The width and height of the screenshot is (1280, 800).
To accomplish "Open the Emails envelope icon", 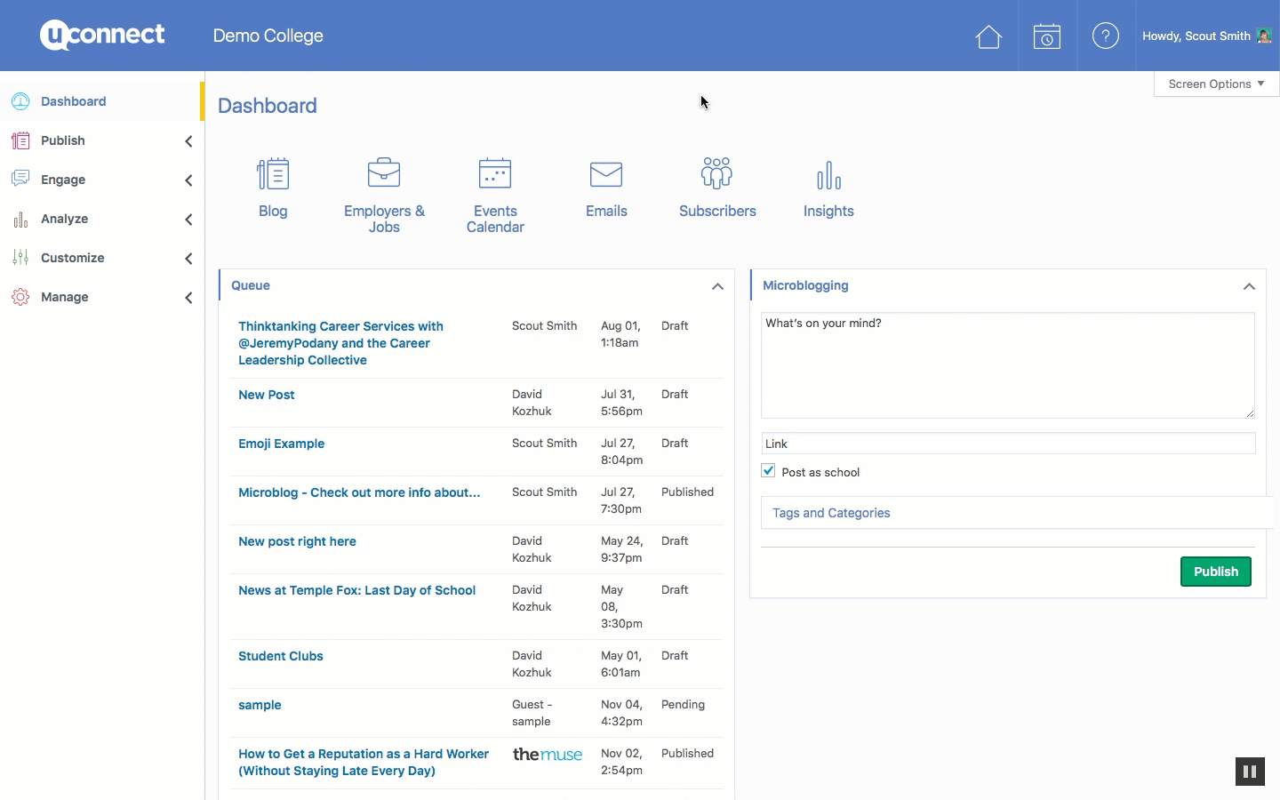I will [606, 174].
